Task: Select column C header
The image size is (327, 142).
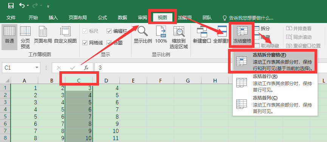Action: [x=79, y=81]
